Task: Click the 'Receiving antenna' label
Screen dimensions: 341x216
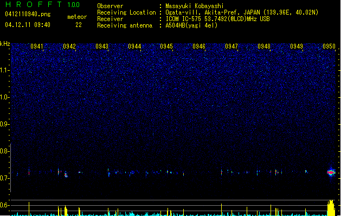Action: (x=125, y=25)
